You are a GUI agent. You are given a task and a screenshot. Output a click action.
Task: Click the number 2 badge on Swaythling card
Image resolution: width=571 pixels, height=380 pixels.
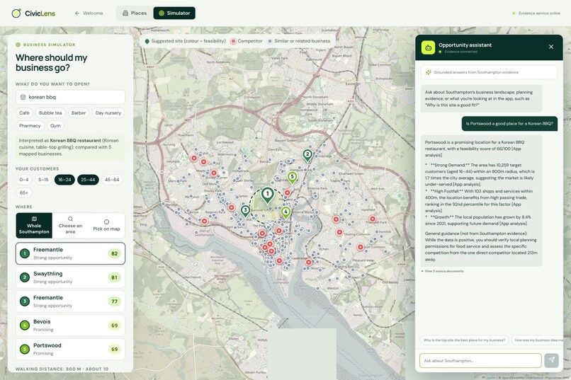click(25, 277)
